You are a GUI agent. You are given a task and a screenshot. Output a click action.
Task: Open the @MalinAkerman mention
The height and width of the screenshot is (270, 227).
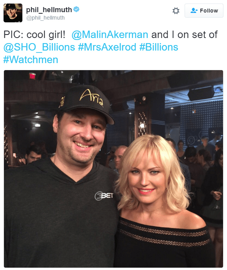(110, 34)
